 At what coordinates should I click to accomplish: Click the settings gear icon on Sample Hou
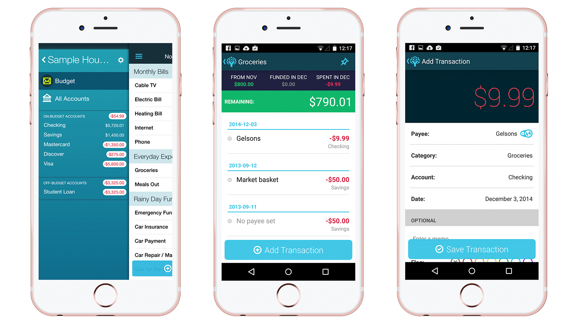(x=121, y=61)
